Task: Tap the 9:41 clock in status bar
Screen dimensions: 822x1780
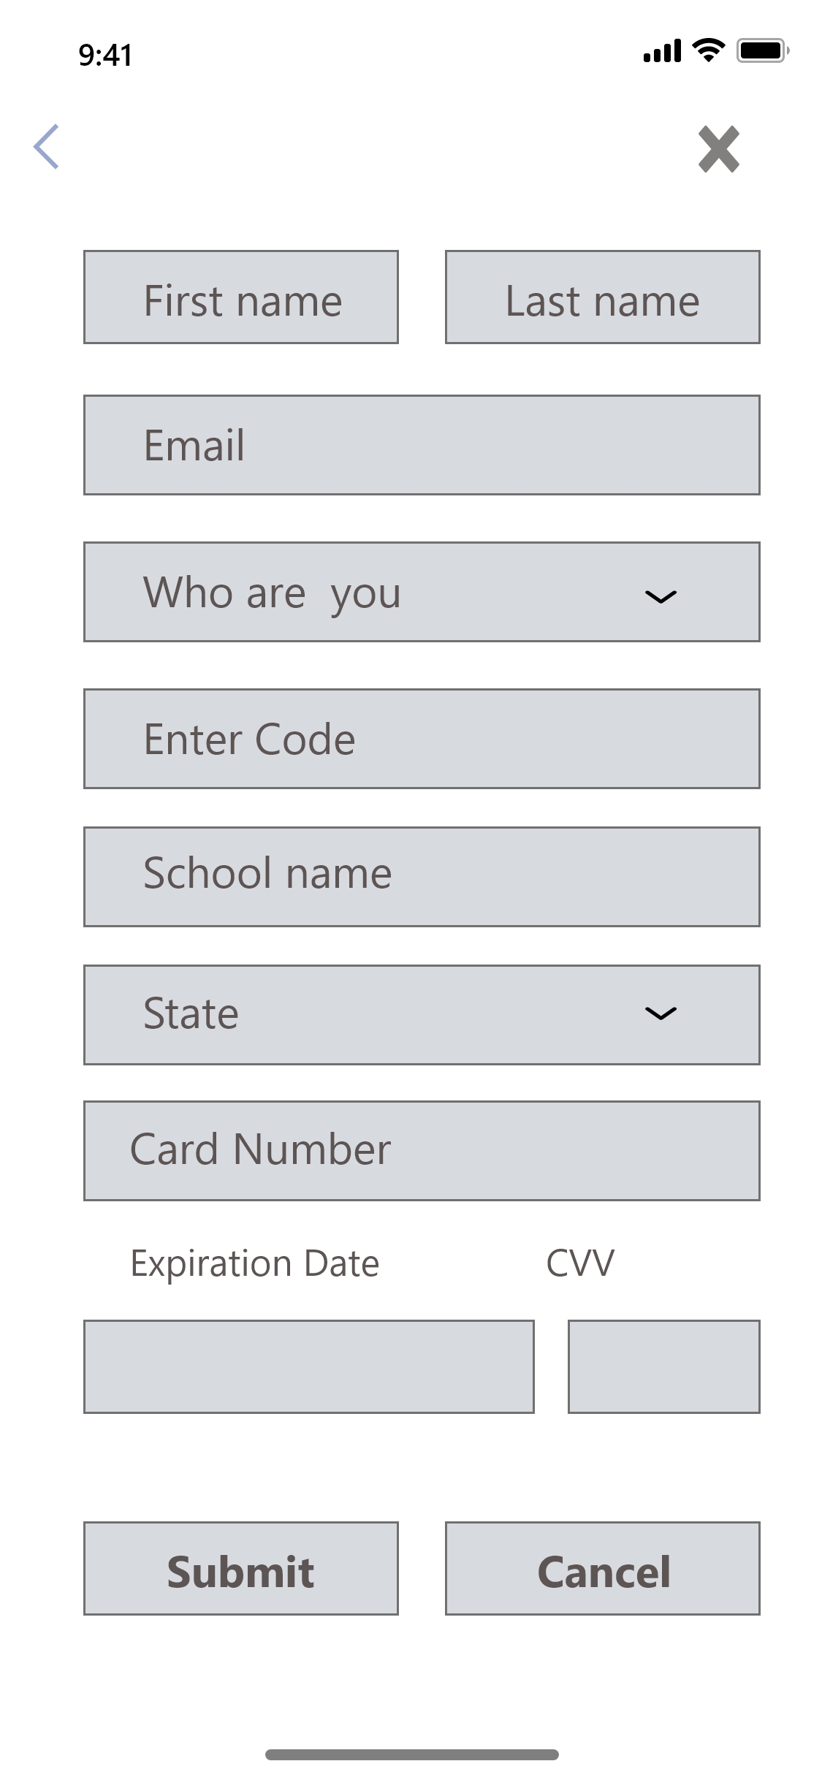Action: pyautogui.click(x=106, y=56)
